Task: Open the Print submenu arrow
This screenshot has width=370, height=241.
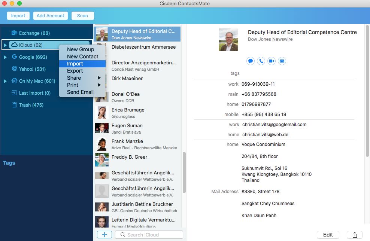Action: point(99,85)
